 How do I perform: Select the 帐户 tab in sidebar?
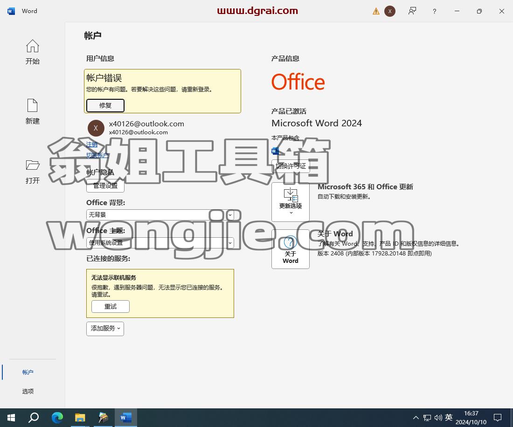point(28,372)
